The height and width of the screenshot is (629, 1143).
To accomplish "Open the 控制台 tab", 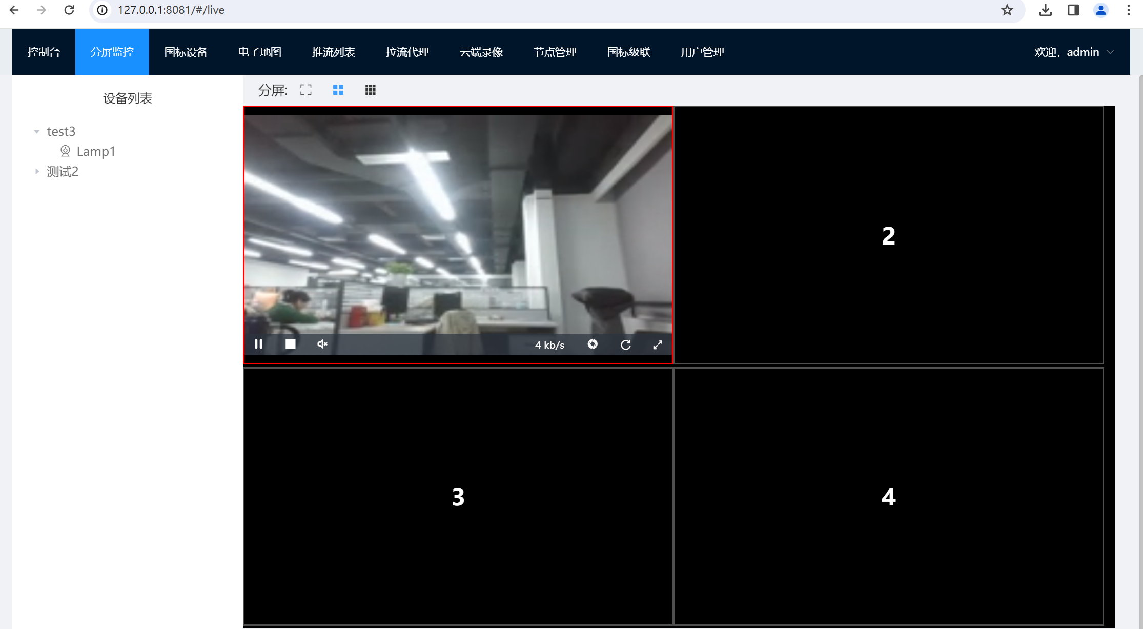I will tap(44, 52).
